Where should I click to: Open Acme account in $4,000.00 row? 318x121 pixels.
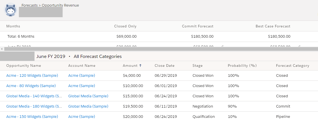coord(82,75)
